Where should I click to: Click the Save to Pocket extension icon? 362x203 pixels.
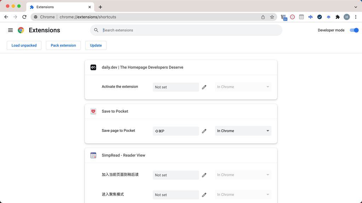[93, 111]
